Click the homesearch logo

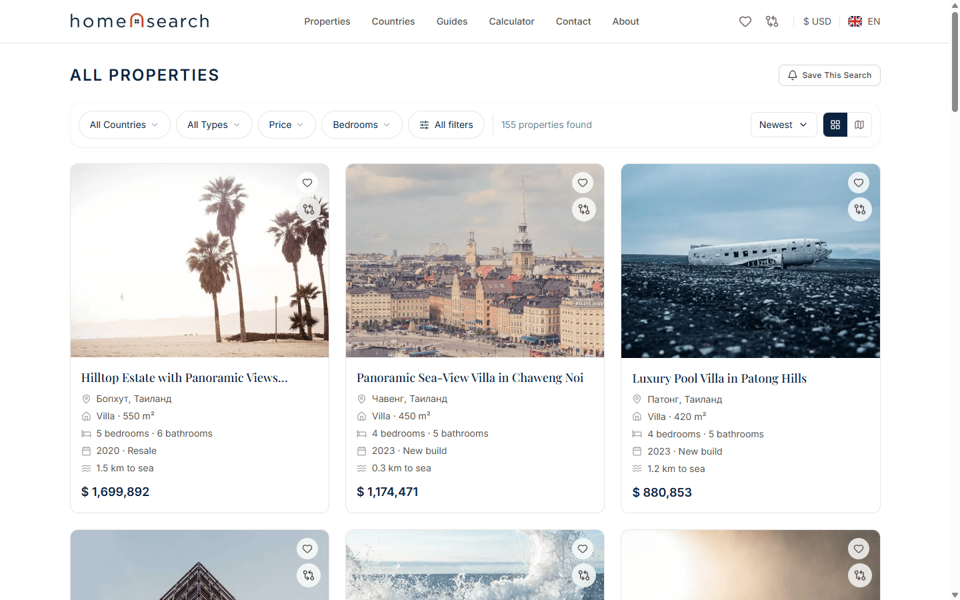140,21
